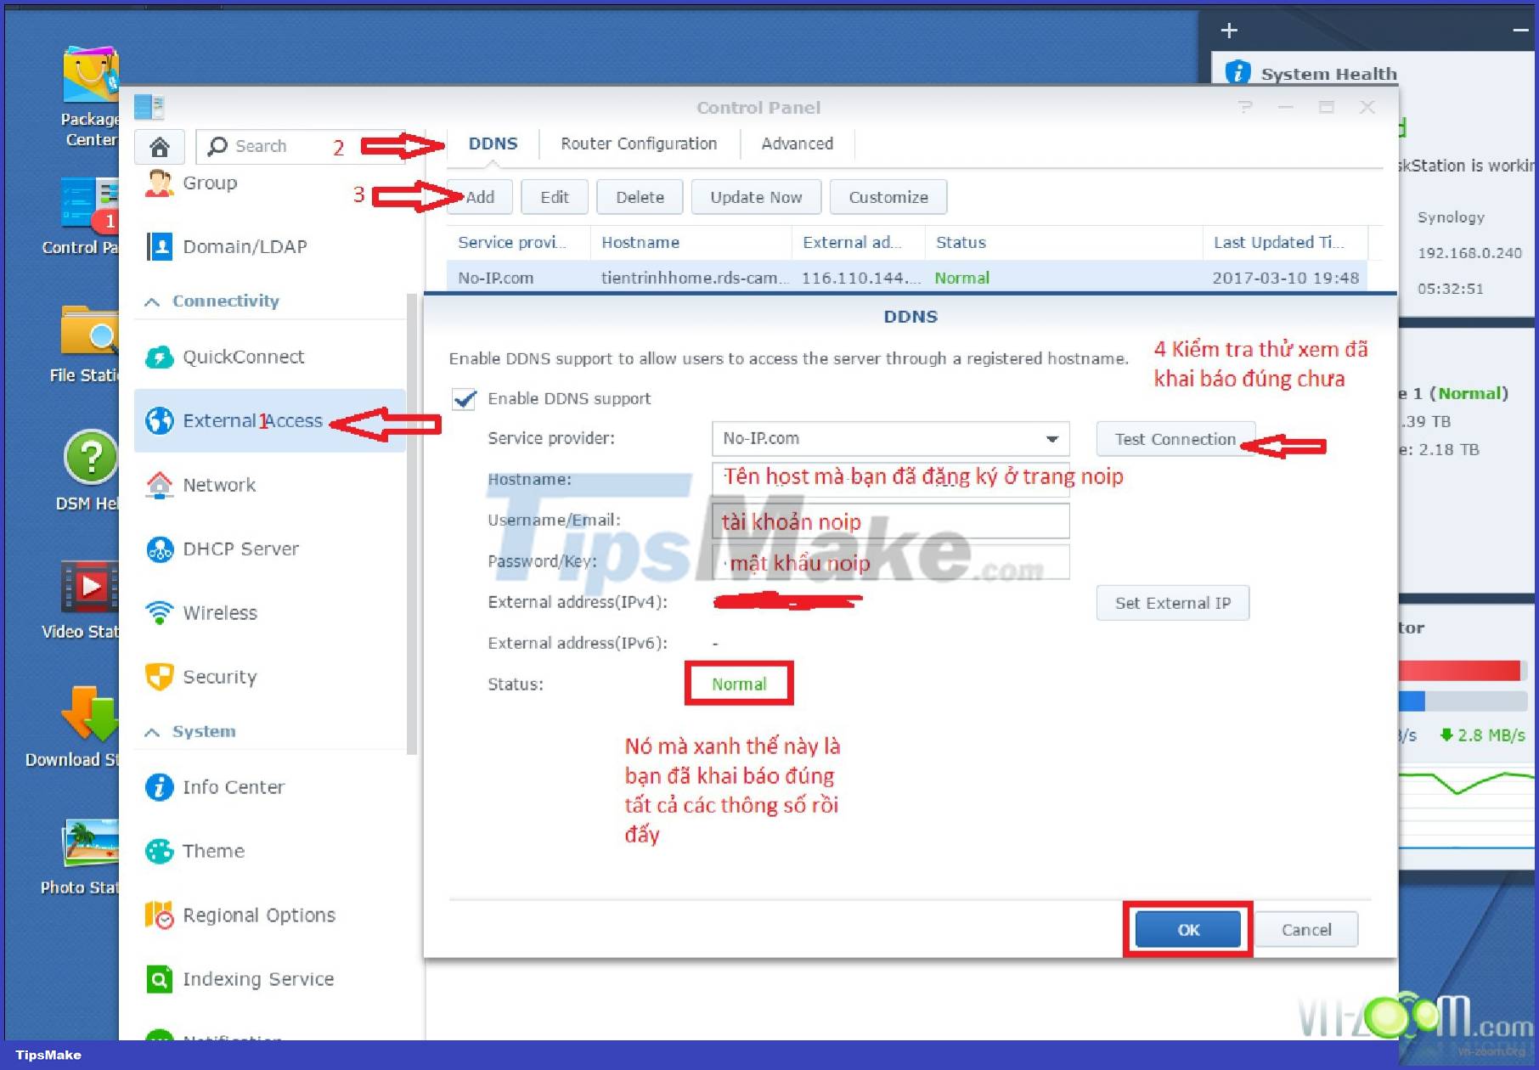
Task: Uncheck Enable DDNS support
Action: 464,399
